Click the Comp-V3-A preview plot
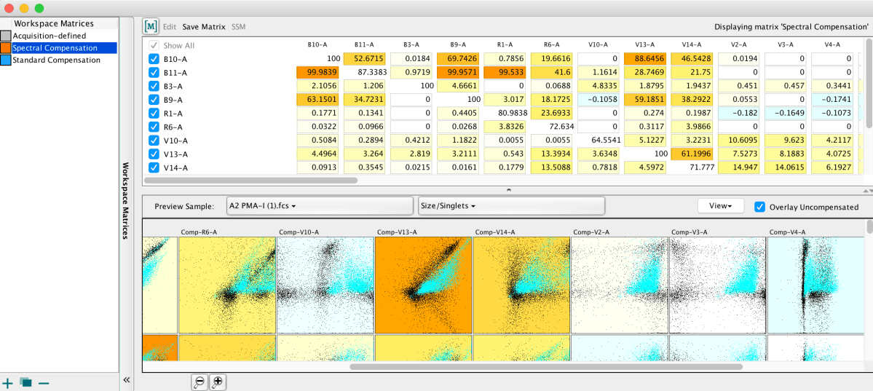873x391 pixels. 717,284
